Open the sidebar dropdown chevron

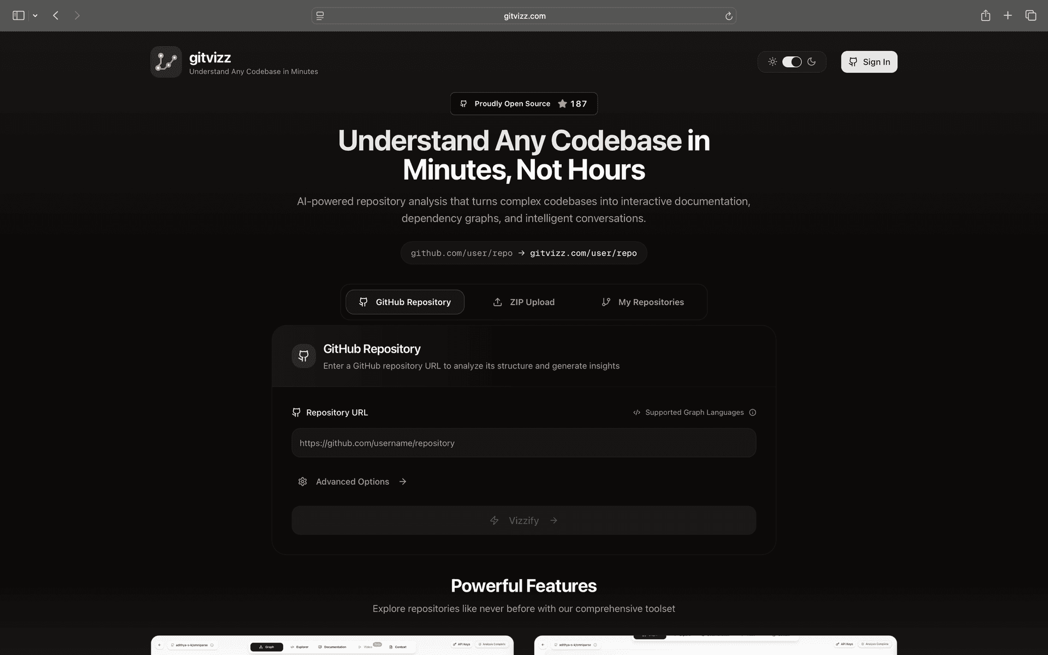coord(35,16)
